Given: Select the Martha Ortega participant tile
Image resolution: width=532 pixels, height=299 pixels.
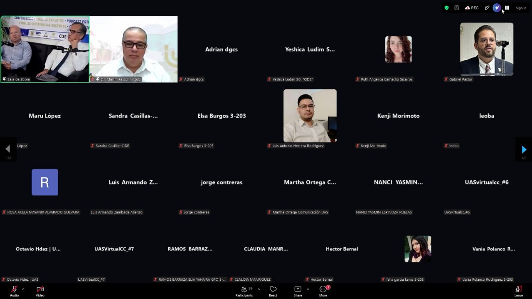Looking at the screenshot, I should click(310, 182).
